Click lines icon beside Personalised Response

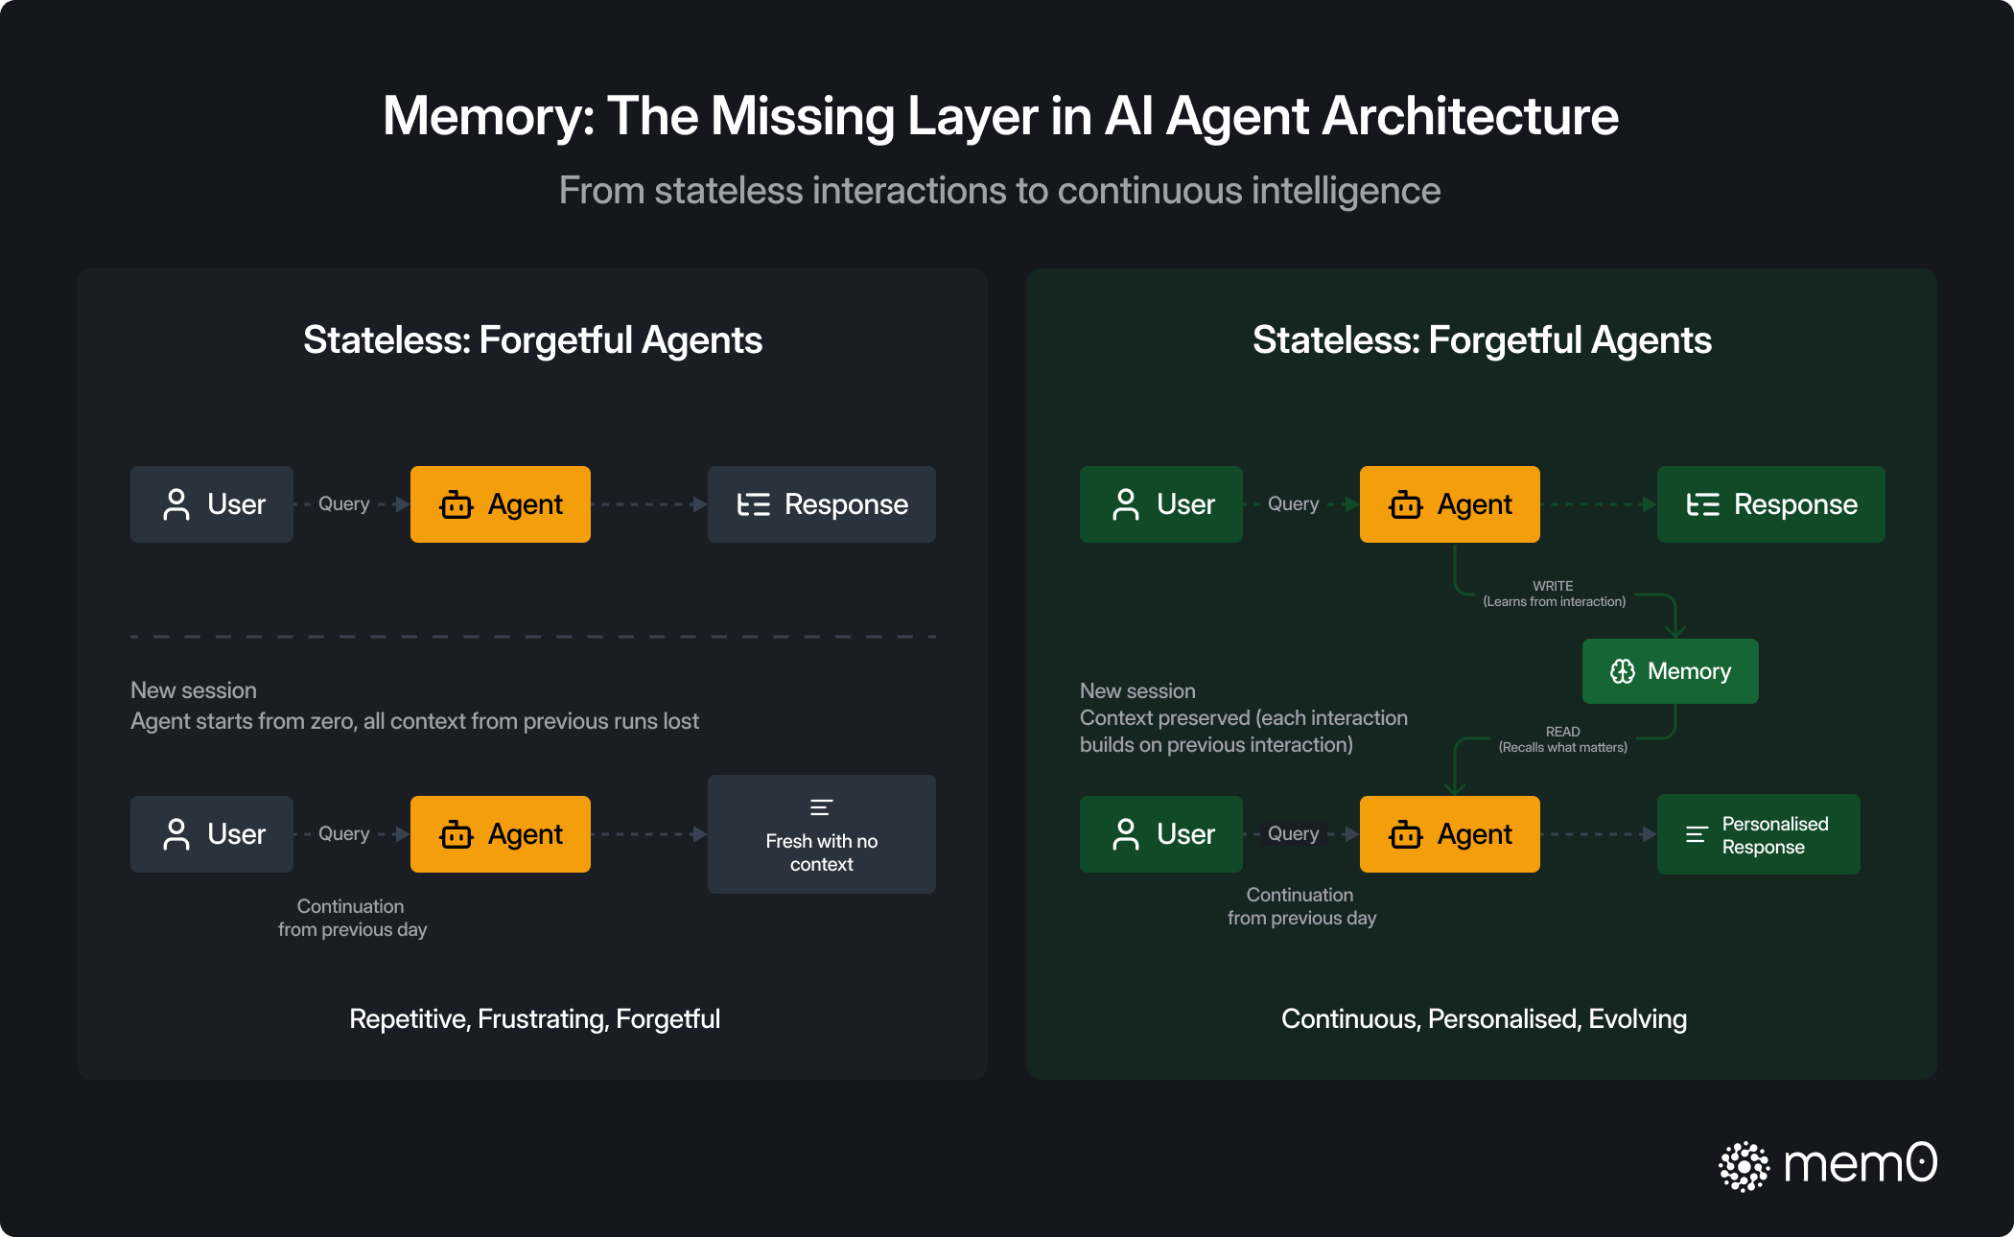[x=1696, y=834]
